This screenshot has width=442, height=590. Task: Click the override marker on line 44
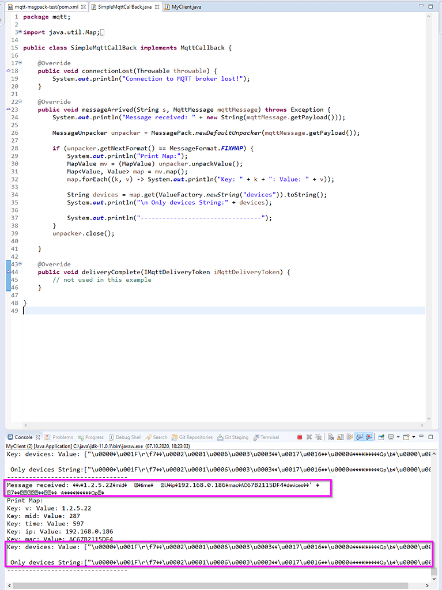click(x=8, y=272)
